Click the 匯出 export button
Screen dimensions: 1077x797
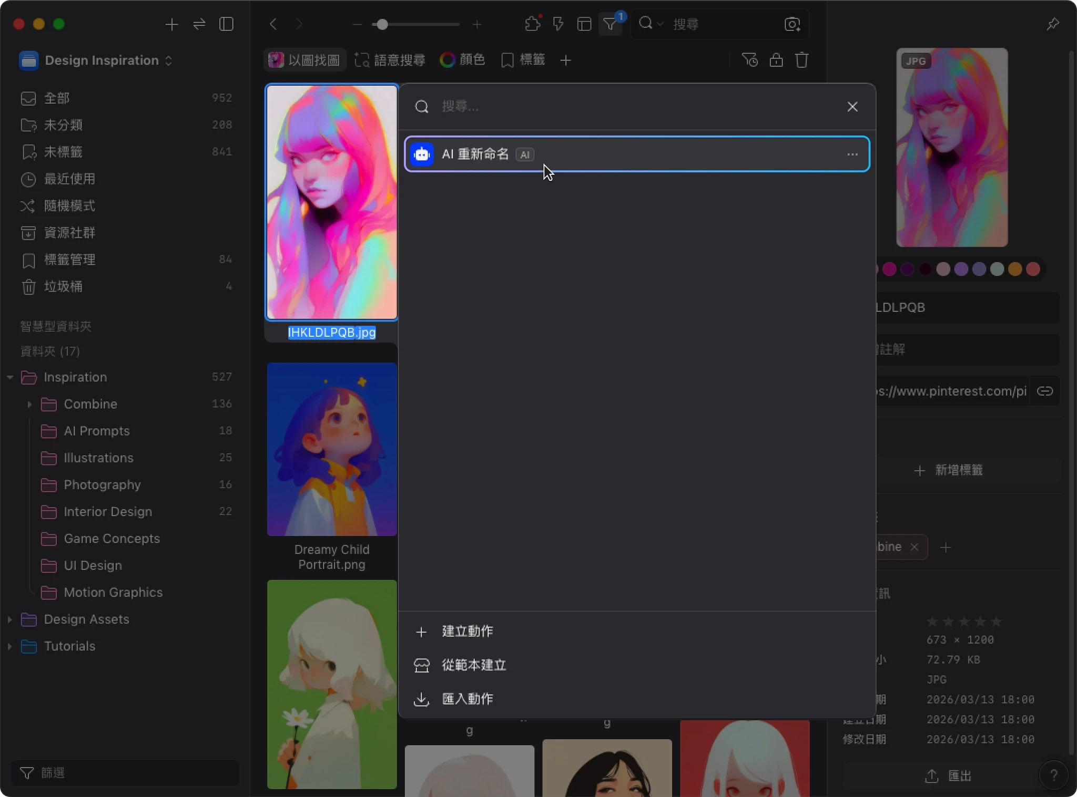(x=949, y=775)
